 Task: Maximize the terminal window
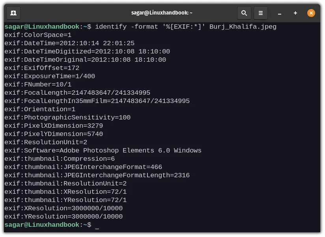point(295,13)
